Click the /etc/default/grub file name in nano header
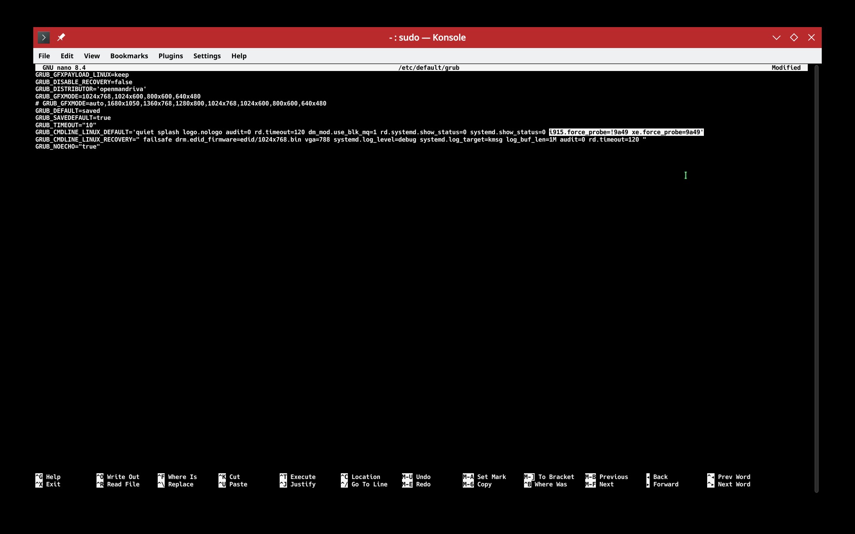This screenshot has width=855, height=534. [429, 68]
